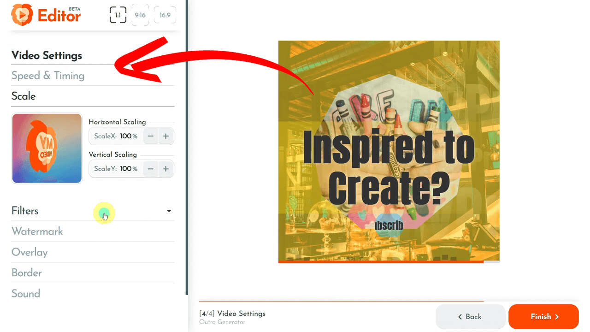Screen dimensions: 590x332
Task: Click the '[4/4] Video Settings' step label
Action: pyautogui.click(x=232, y=314)
